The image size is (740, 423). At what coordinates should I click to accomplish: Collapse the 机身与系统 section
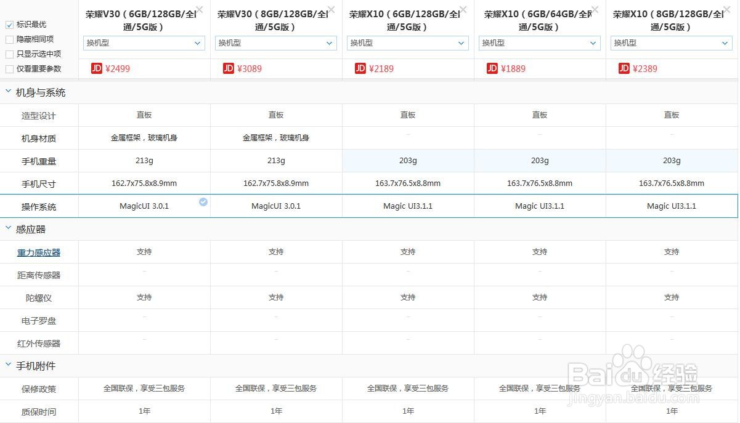[9, 92]
